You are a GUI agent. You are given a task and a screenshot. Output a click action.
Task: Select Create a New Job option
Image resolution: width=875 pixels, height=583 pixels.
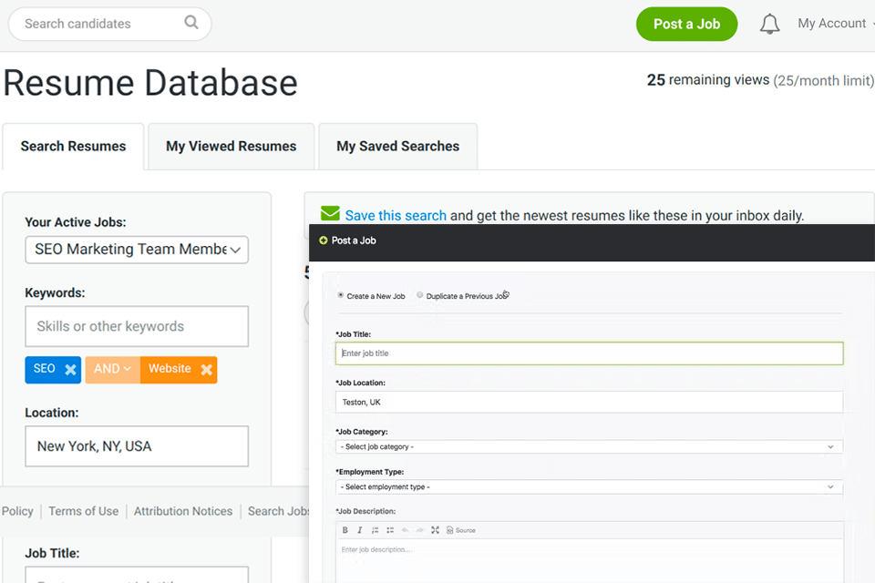341,295
